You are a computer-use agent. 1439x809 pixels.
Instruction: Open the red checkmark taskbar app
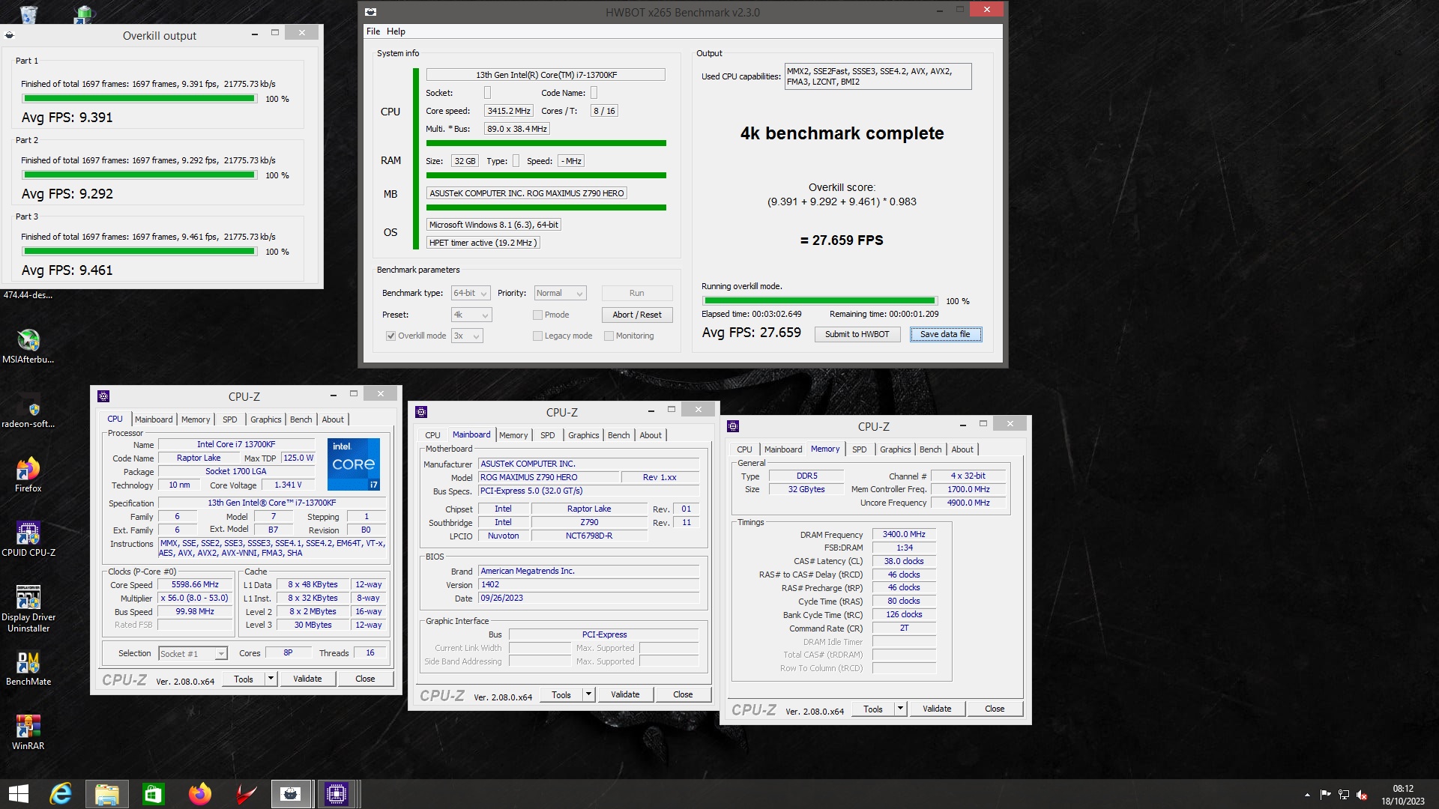pyautogui.click(x=246, y=794)
